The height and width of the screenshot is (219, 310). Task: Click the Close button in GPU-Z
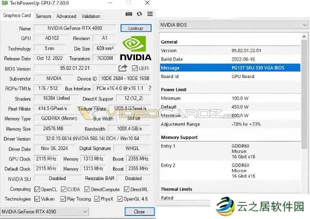138,211
